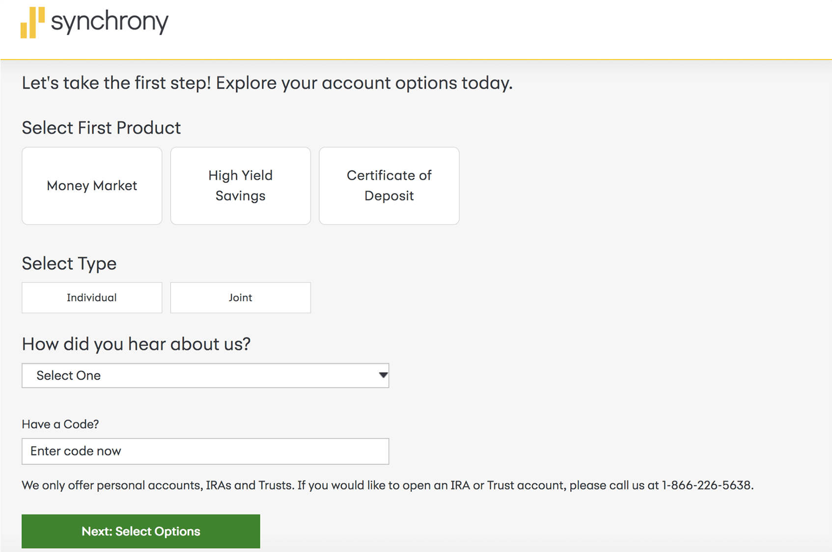832x552 pixels.
Task: Choose the High Yield Savings product
Action: pyautogui.click(x=240, y=186)
